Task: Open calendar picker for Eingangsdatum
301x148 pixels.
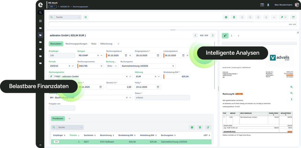Action: [x=154, y=55]
